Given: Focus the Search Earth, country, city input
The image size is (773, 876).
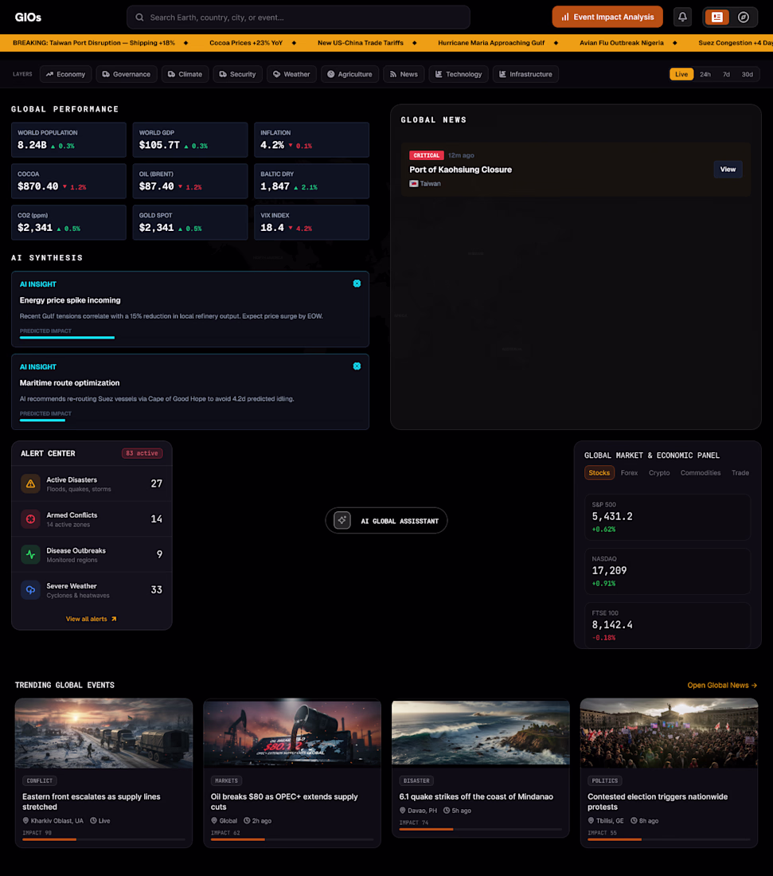Looking at the screenshot, I should [x=299, y=18].
